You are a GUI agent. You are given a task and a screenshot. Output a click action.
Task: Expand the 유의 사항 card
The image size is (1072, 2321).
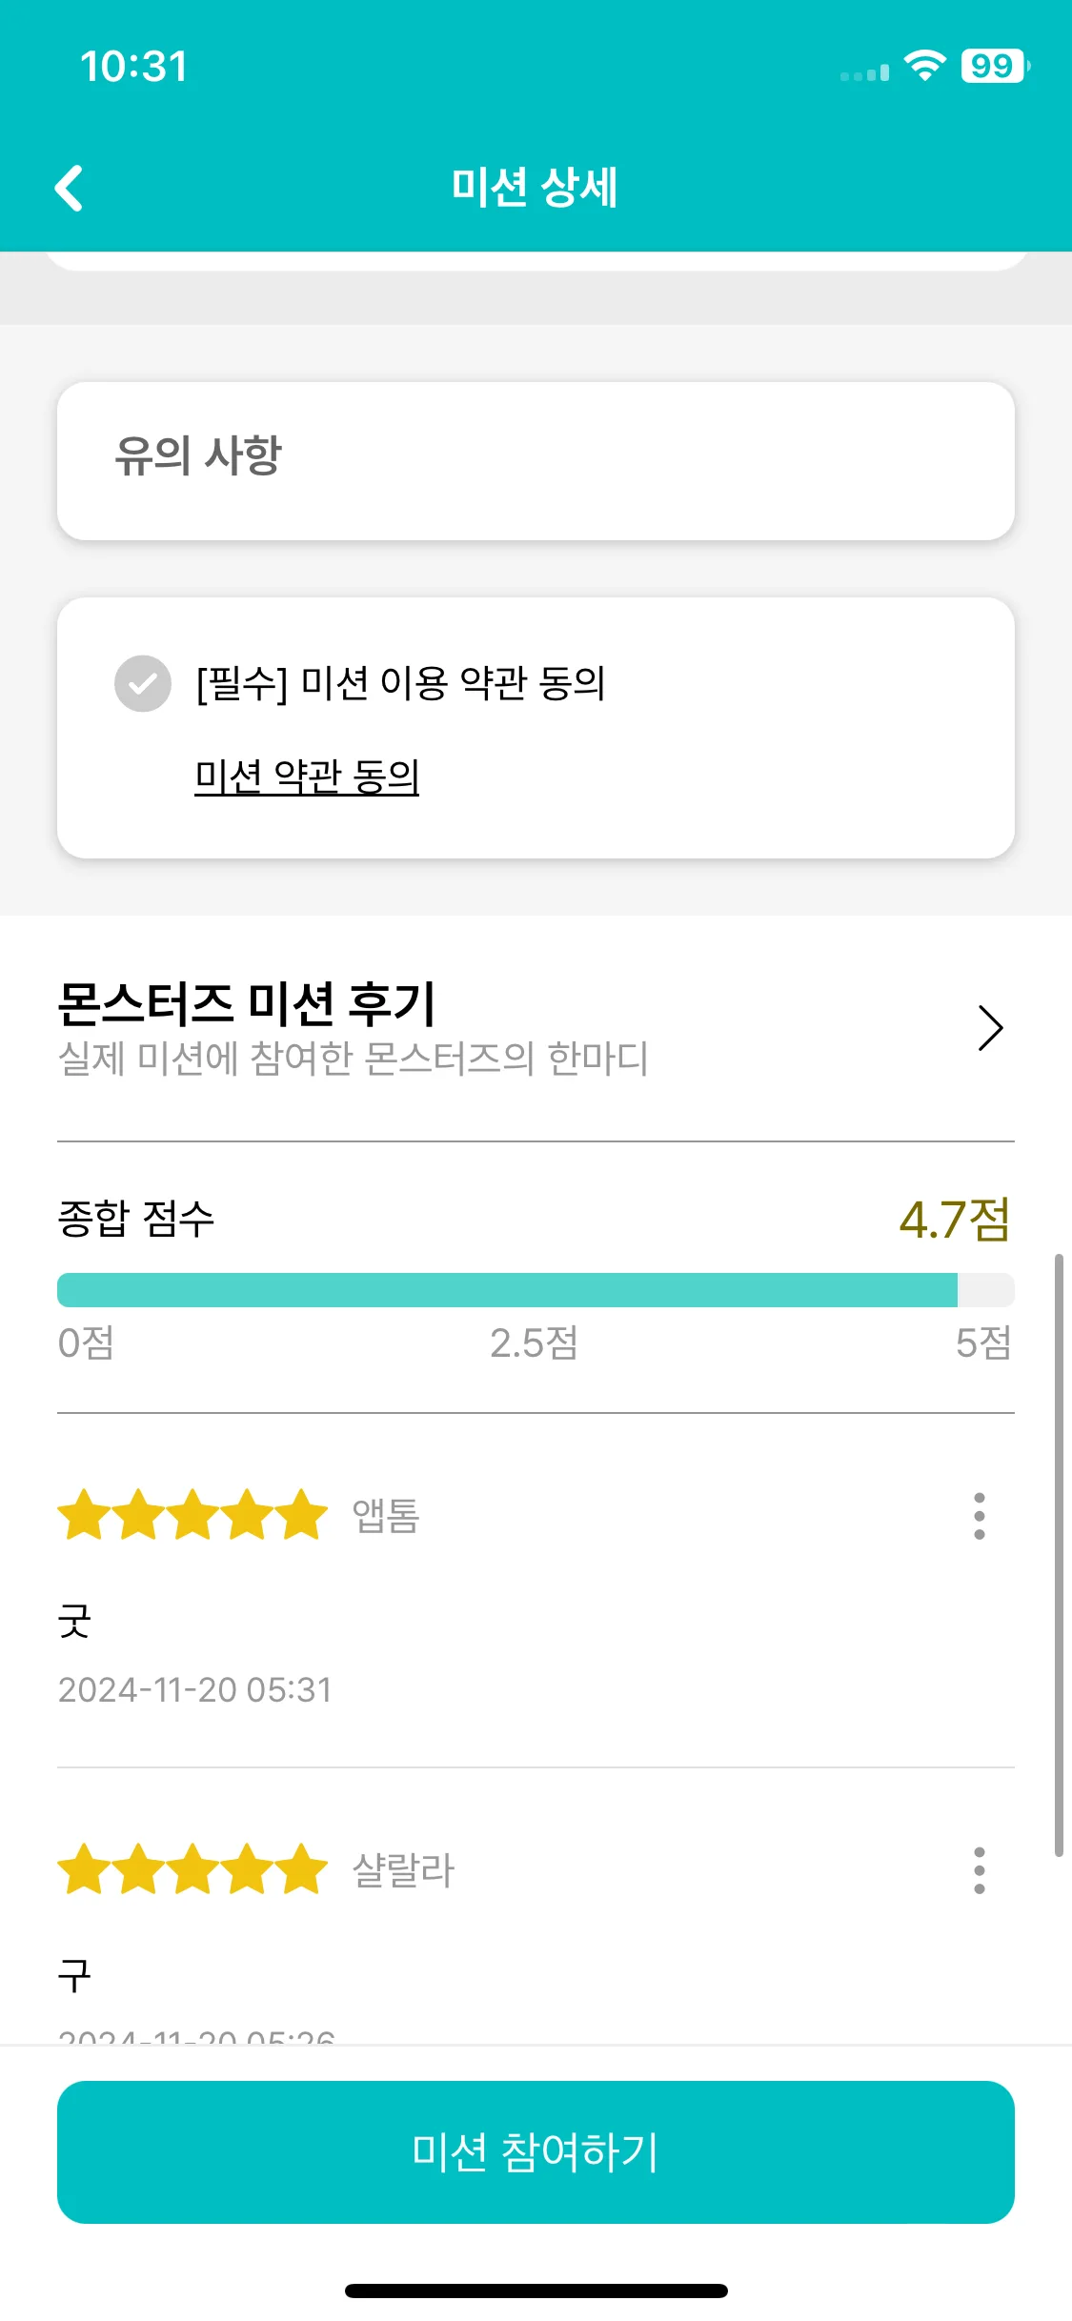(536, 461)
